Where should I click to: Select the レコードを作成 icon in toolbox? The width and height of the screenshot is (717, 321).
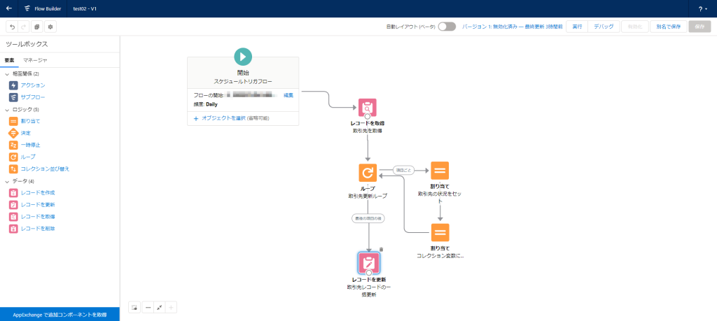(13, 193)
